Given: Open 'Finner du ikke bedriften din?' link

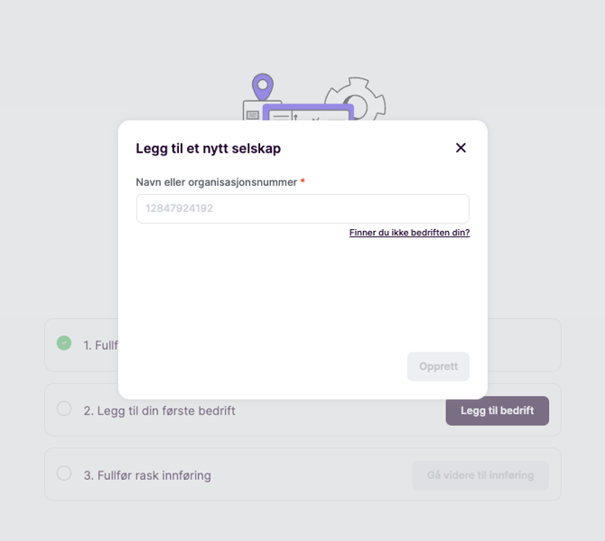Looking at the screenshot, I should click(409, 233).
